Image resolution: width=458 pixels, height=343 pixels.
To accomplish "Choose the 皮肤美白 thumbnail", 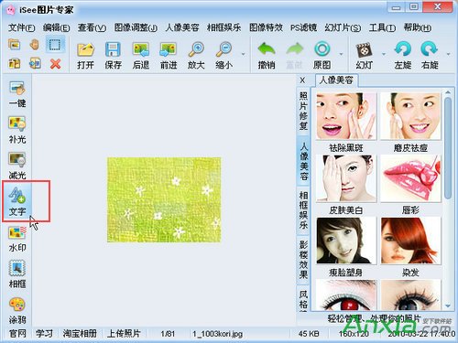I will point(346,178).
